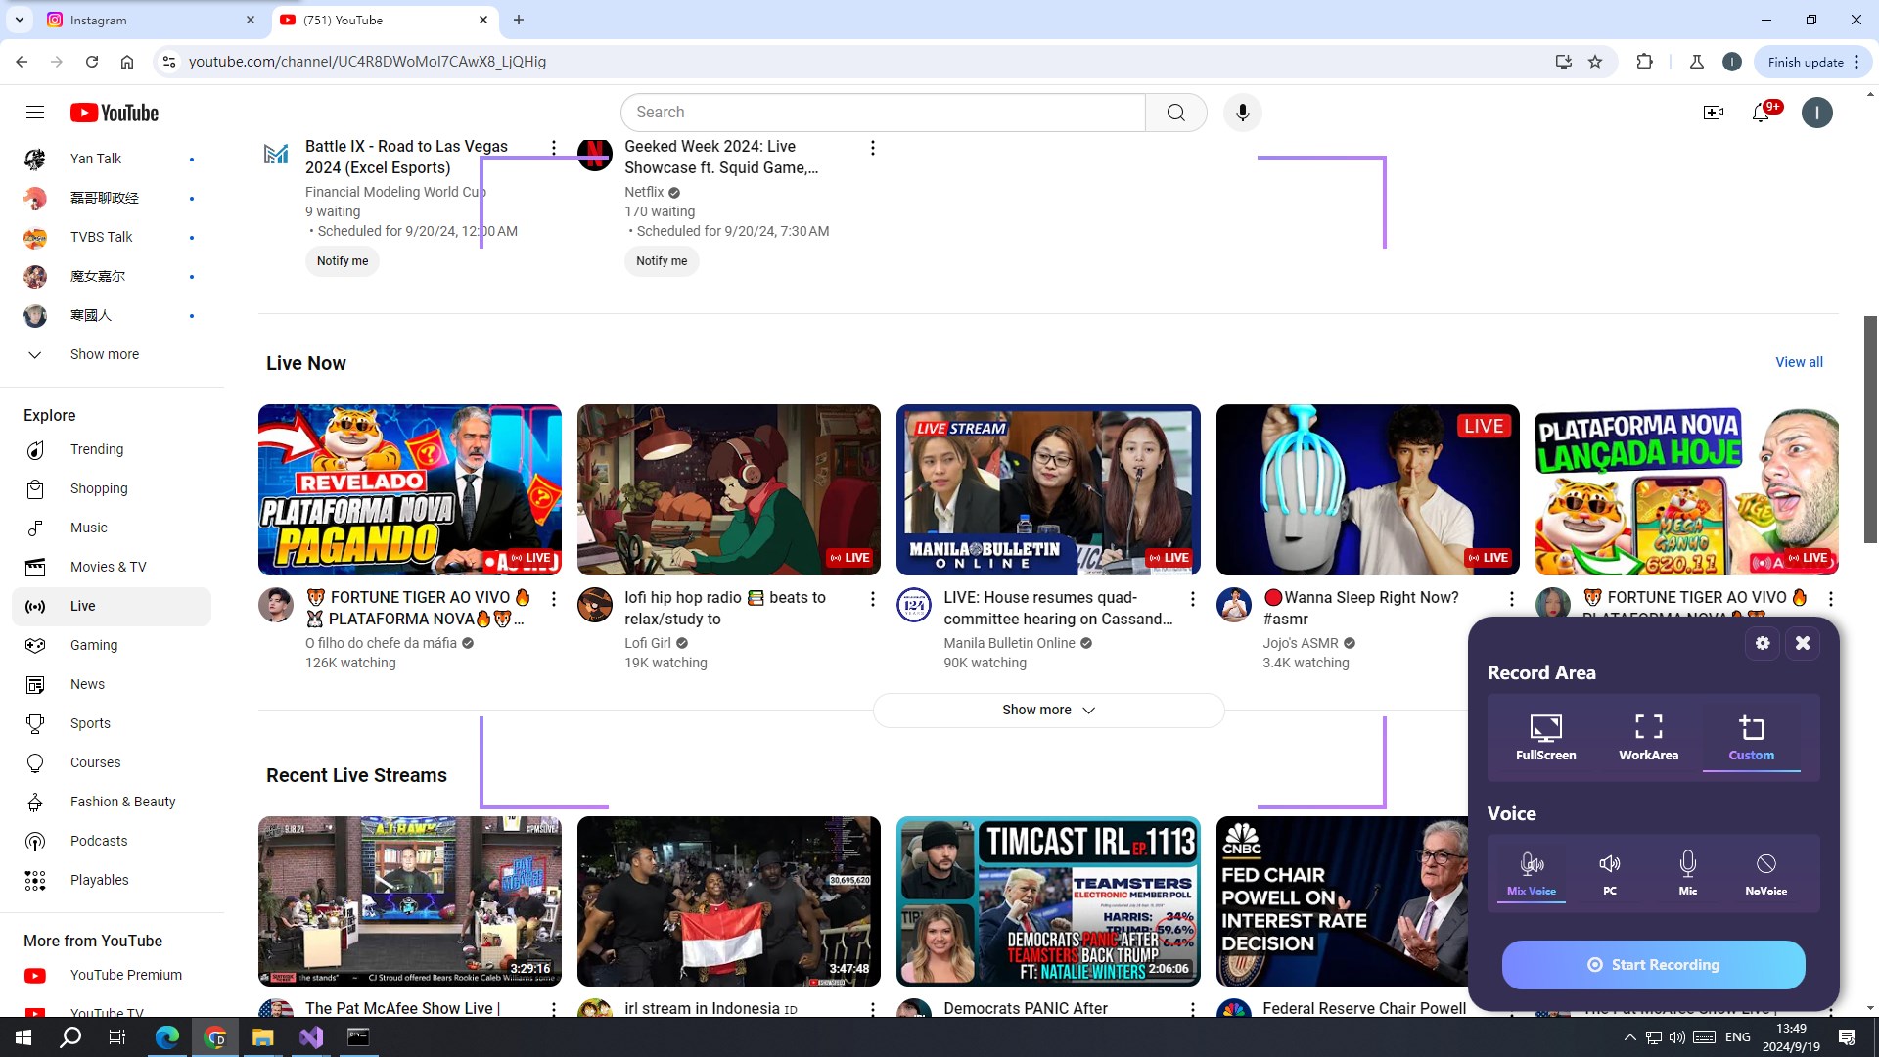Click the Create video icon
The image size is (1879, 1057).
click(1713, 113)
